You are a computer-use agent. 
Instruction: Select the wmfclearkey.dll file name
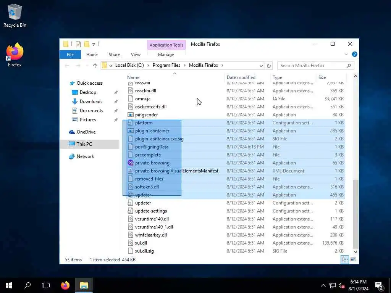151,235
